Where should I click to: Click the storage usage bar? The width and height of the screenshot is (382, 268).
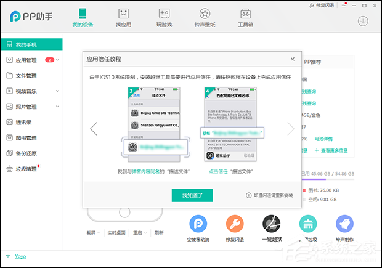pos(328,179)
